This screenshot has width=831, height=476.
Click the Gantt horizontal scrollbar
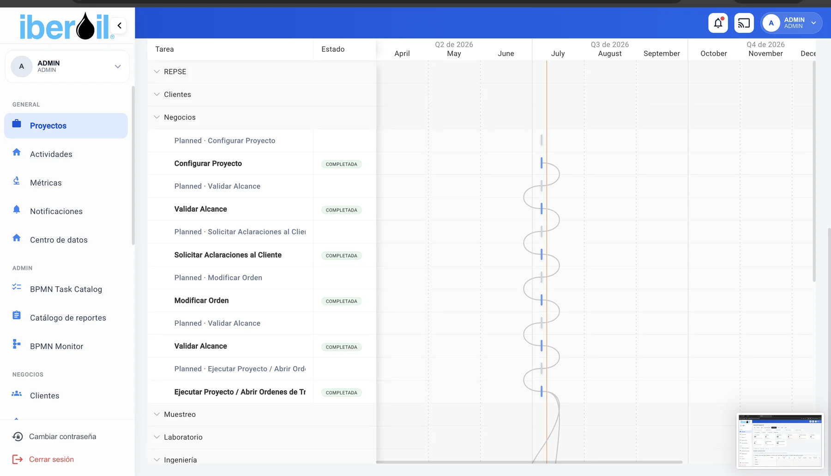pos(529,462)
